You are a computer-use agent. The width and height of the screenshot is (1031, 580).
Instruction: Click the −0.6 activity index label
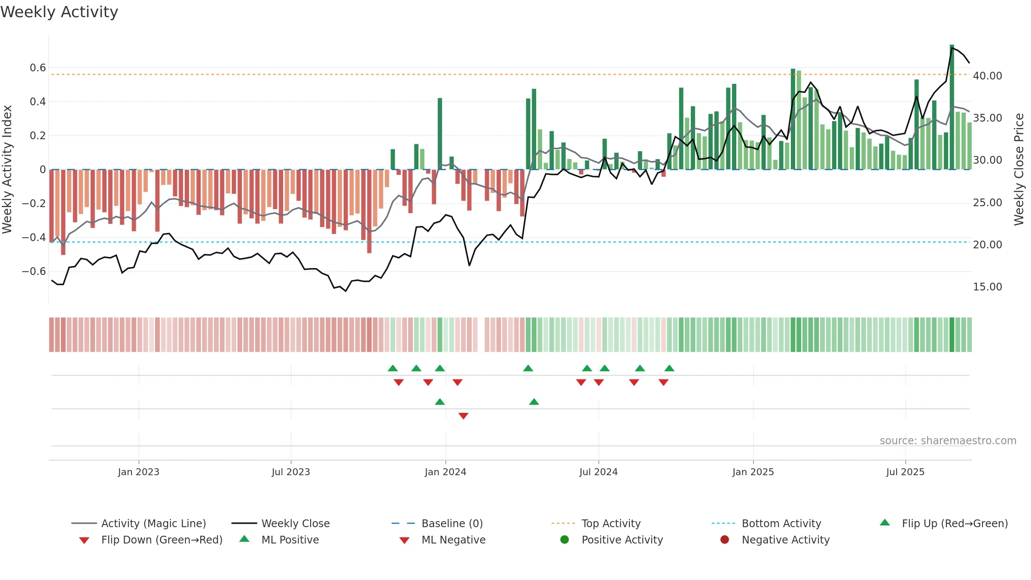(x=34, y=271)
